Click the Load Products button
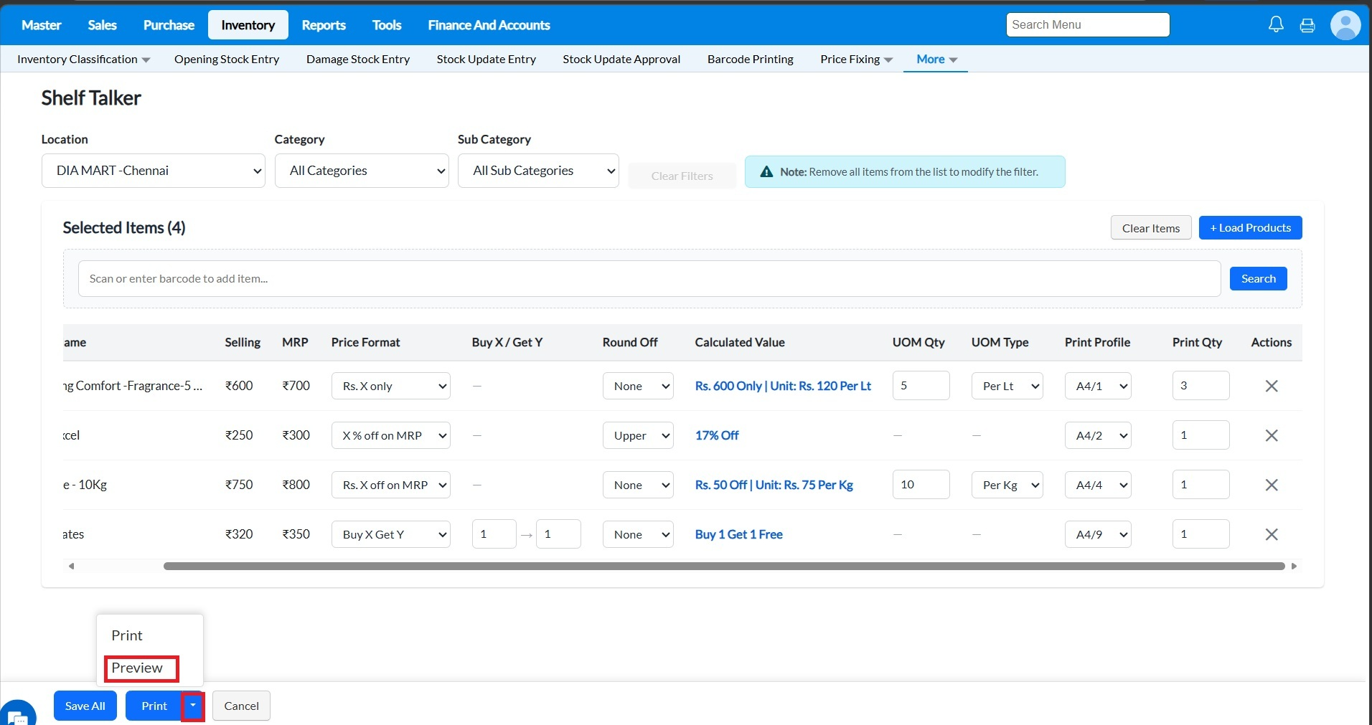The image size is (1372, 725). [x=1250, y=228]
